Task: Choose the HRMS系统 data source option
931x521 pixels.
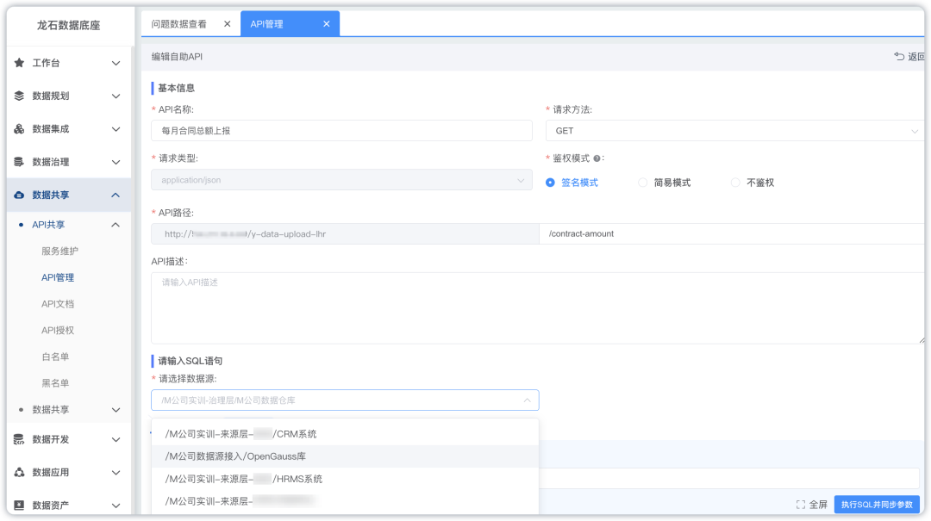Action: tap(345, 479)
